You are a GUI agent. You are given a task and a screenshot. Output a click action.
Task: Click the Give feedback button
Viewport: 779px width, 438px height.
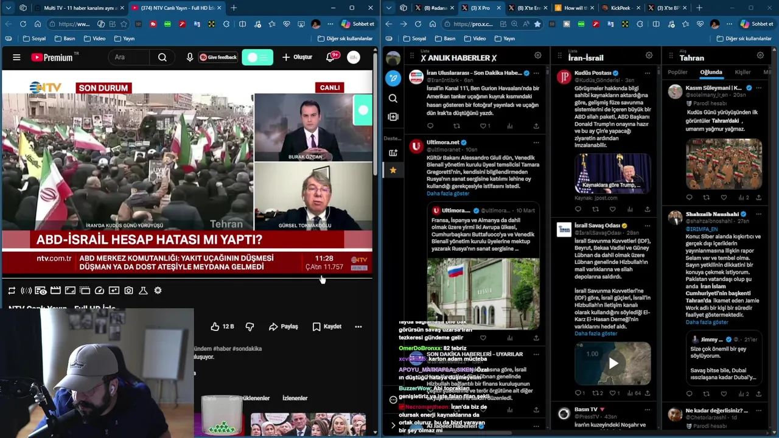218,57
